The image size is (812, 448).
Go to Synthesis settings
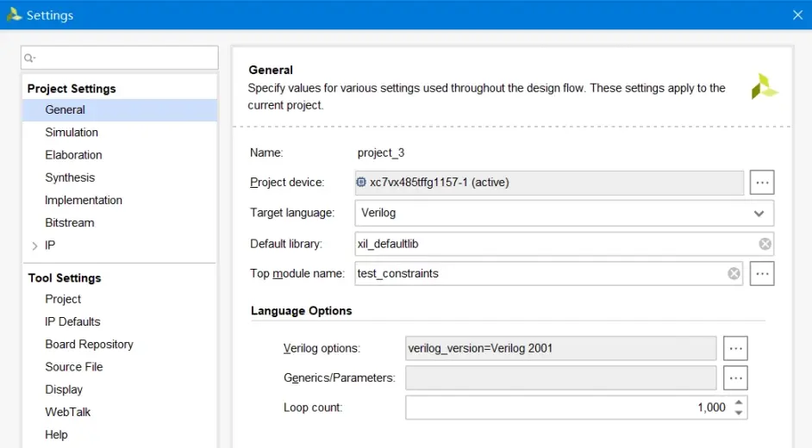tap(70, 177)
